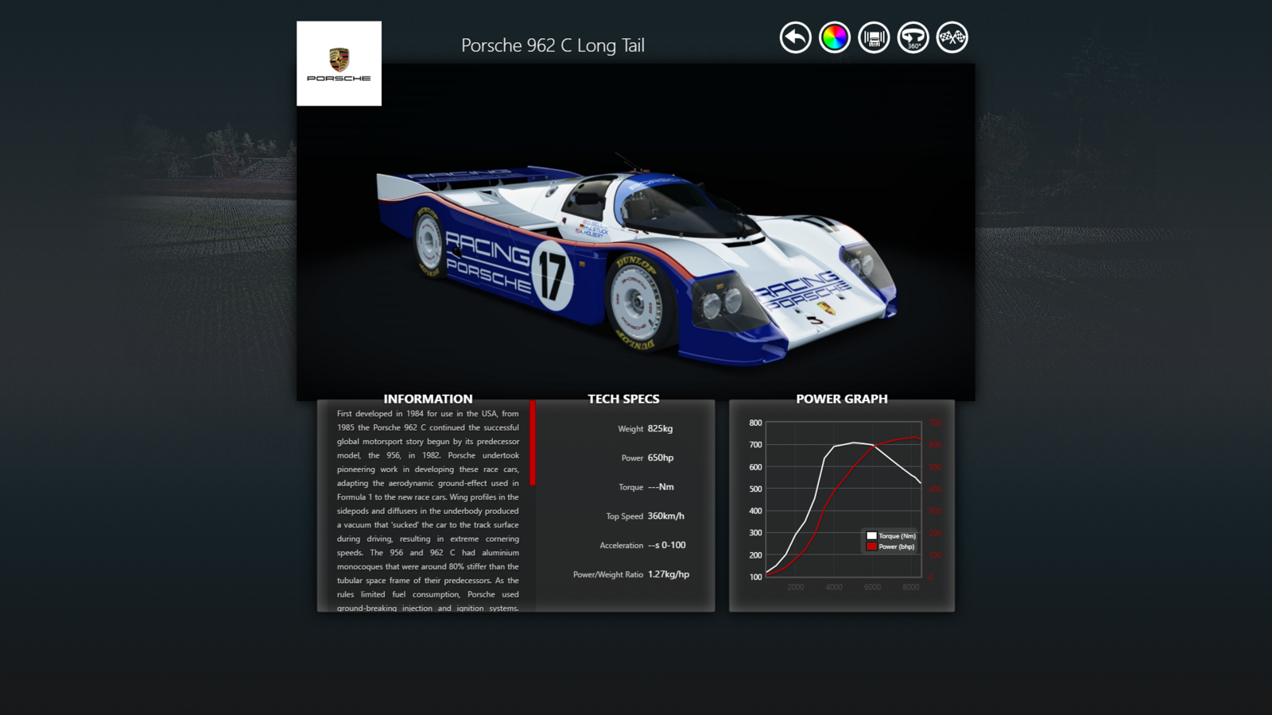
Task: Click the red Power (bhp) legend swatch
Action: (x=871, y=547)
